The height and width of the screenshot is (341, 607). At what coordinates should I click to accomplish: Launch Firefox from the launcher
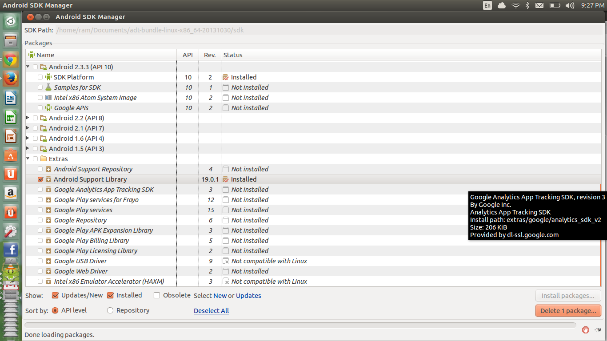pyautogui.click(x=10, y=78)
